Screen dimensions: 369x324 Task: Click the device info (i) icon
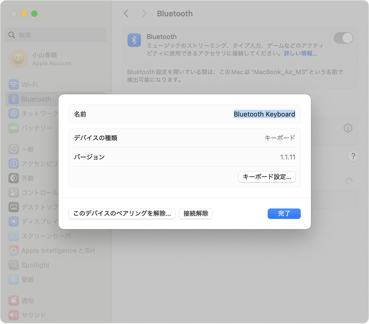click(348, 128)
